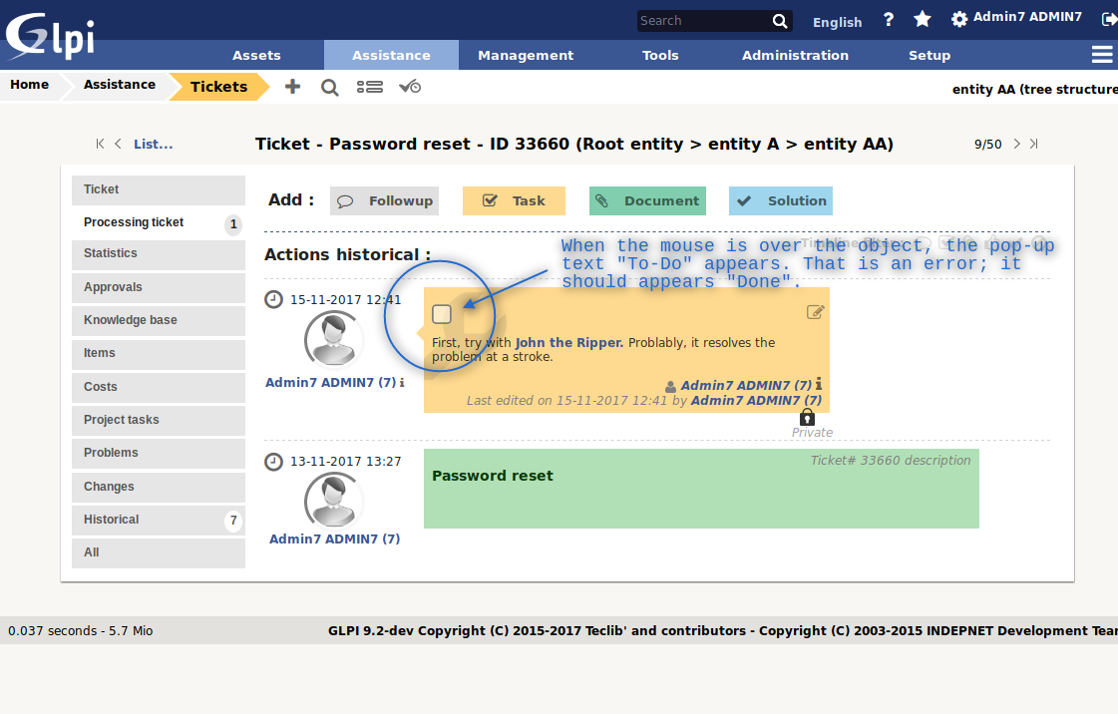Go to Home in the breadcrumb
This screenshot has width=1118, height=714.
point(29,85)
